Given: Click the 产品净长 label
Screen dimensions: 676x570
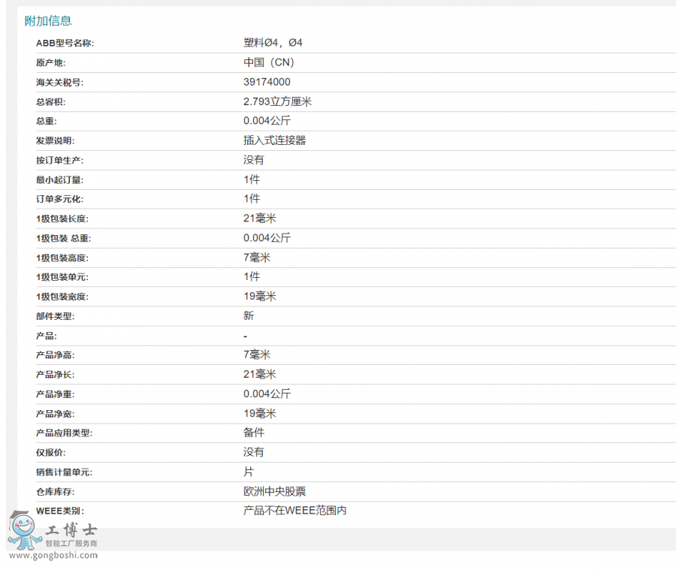Looking at the screenshot, I should point(55,375).
